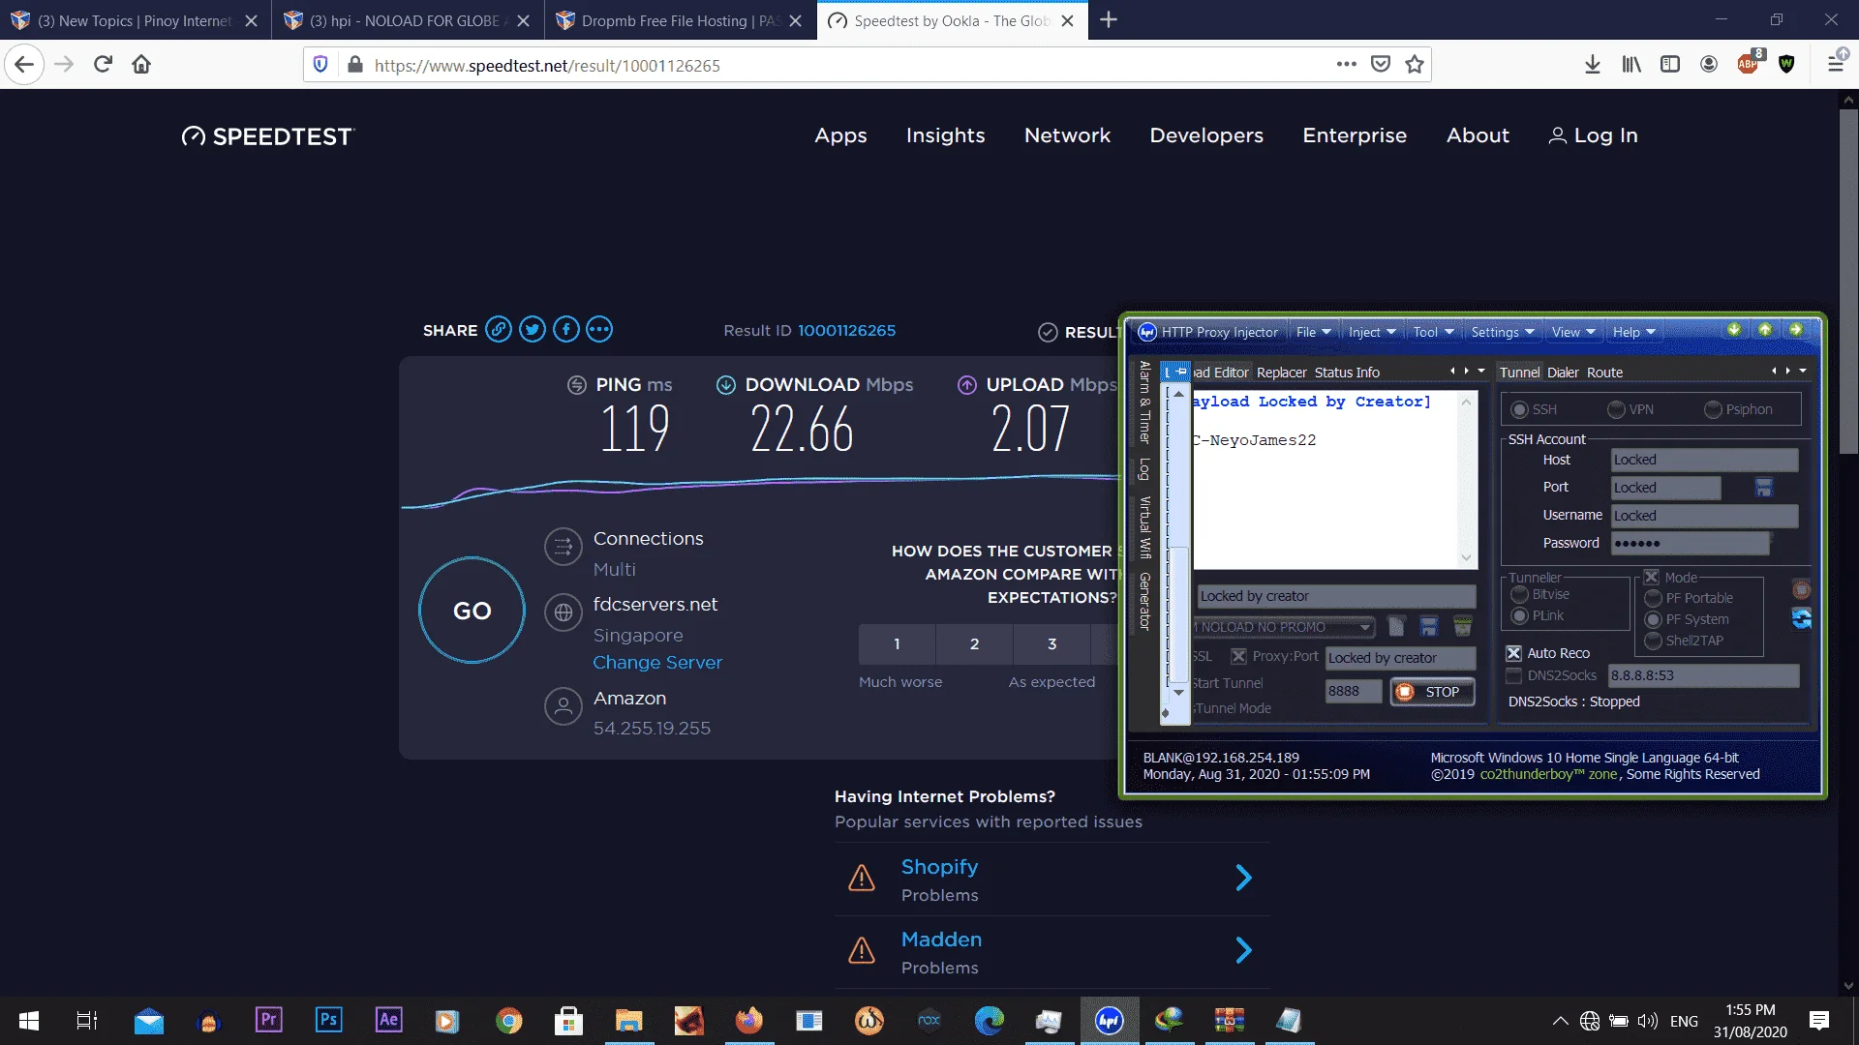
Task: Select PF System mode
Action: (x=1653, y=620)
